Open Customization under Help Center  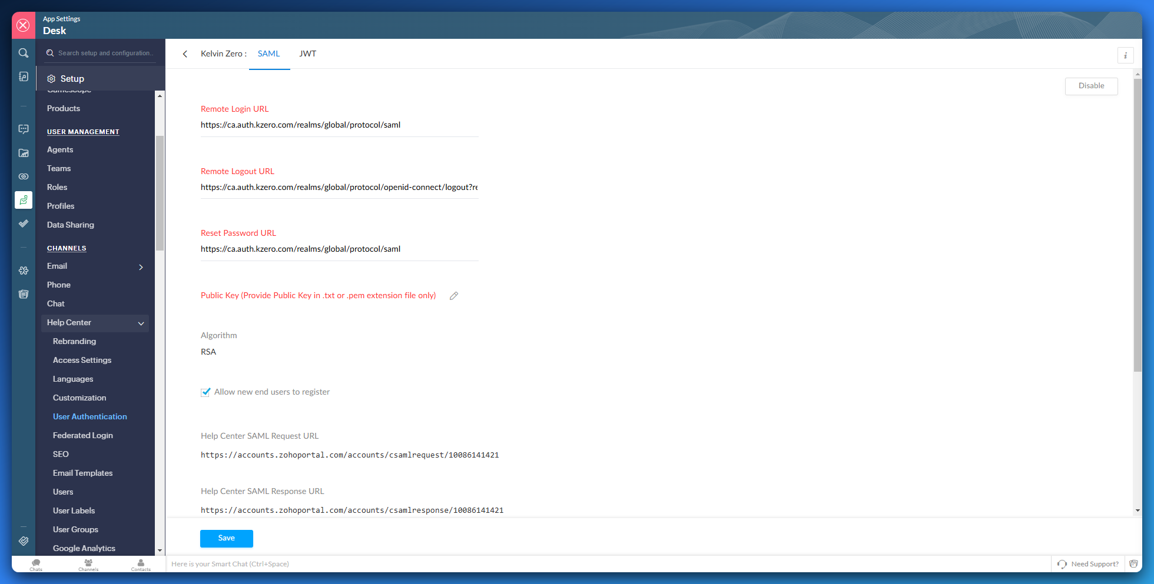[x=79, y=398]
